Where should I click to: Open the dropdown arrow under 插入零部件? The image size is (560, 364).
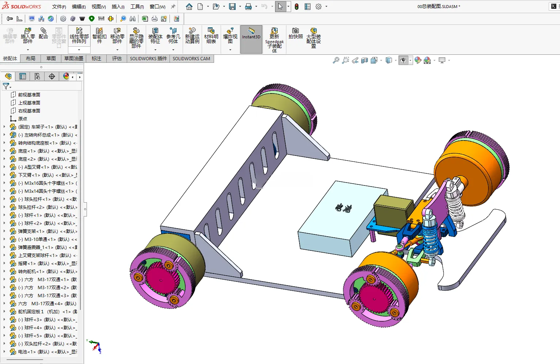28,50
